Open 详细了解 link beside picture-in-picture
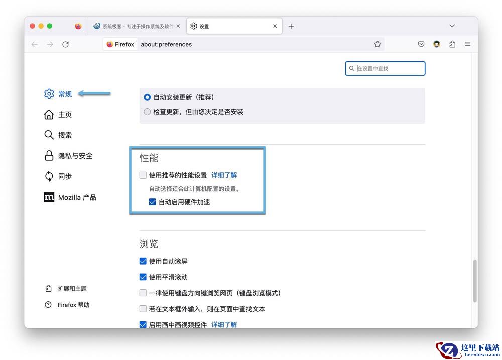The height and width of the screenshot is (360, 502). pos(224,325)
